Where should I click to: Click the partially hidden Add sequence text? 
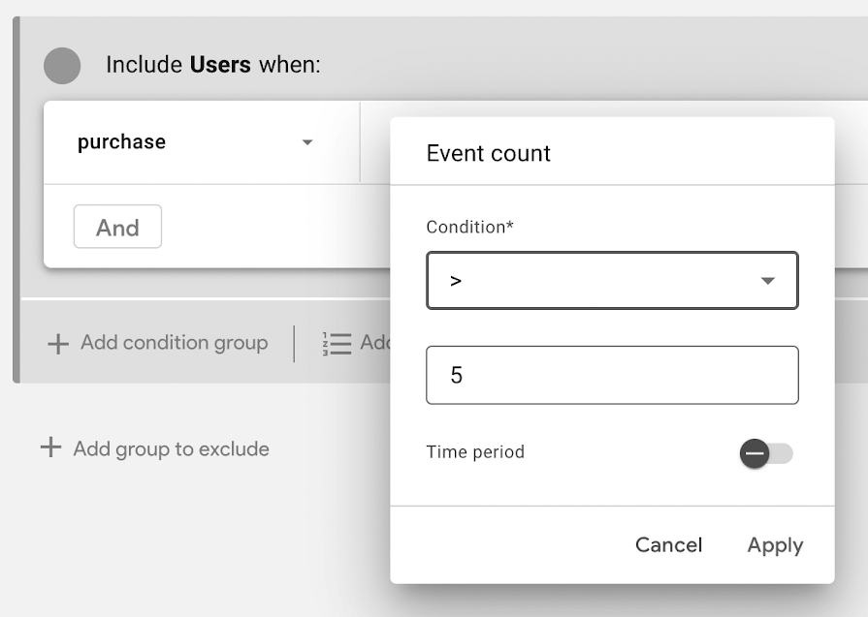[x=374, y=342]
